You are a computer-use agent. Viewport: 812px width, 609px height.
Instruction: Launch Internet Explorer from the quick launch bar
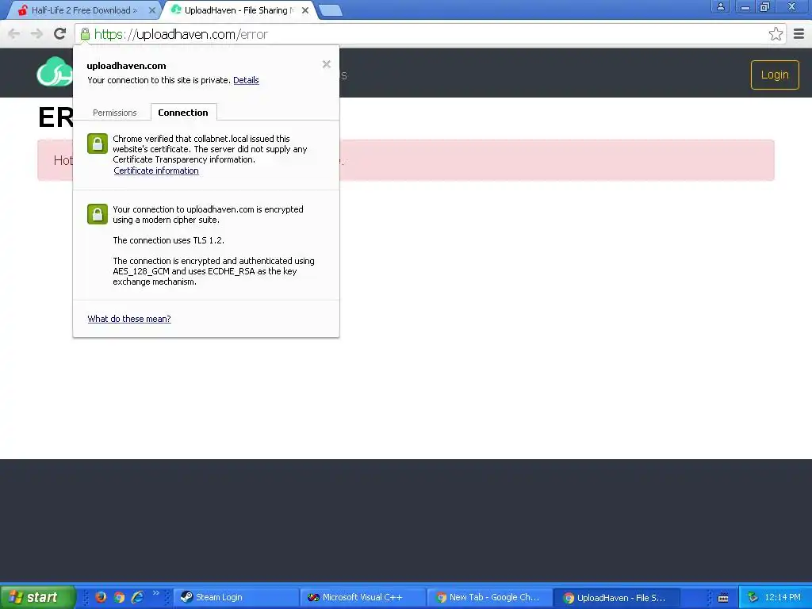pos(137,597)
